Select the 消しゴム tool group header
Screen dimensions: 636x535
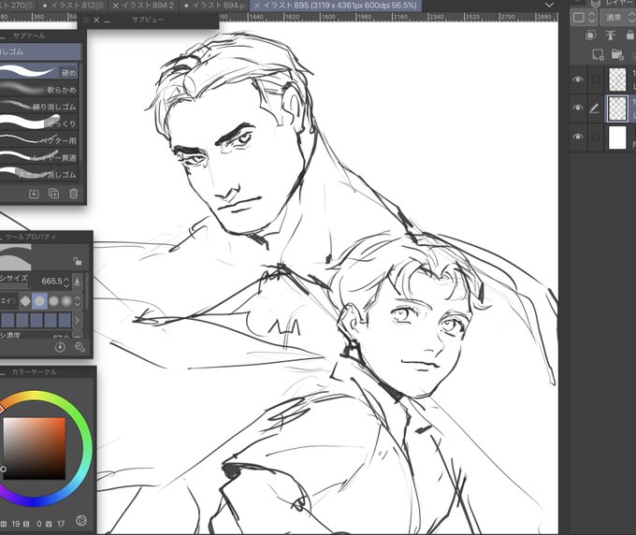(40, 52)
